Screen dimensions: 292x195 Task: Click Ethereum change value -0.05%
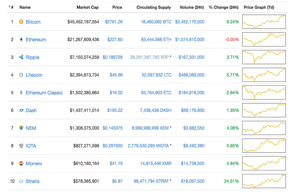[x=232, y=39]
